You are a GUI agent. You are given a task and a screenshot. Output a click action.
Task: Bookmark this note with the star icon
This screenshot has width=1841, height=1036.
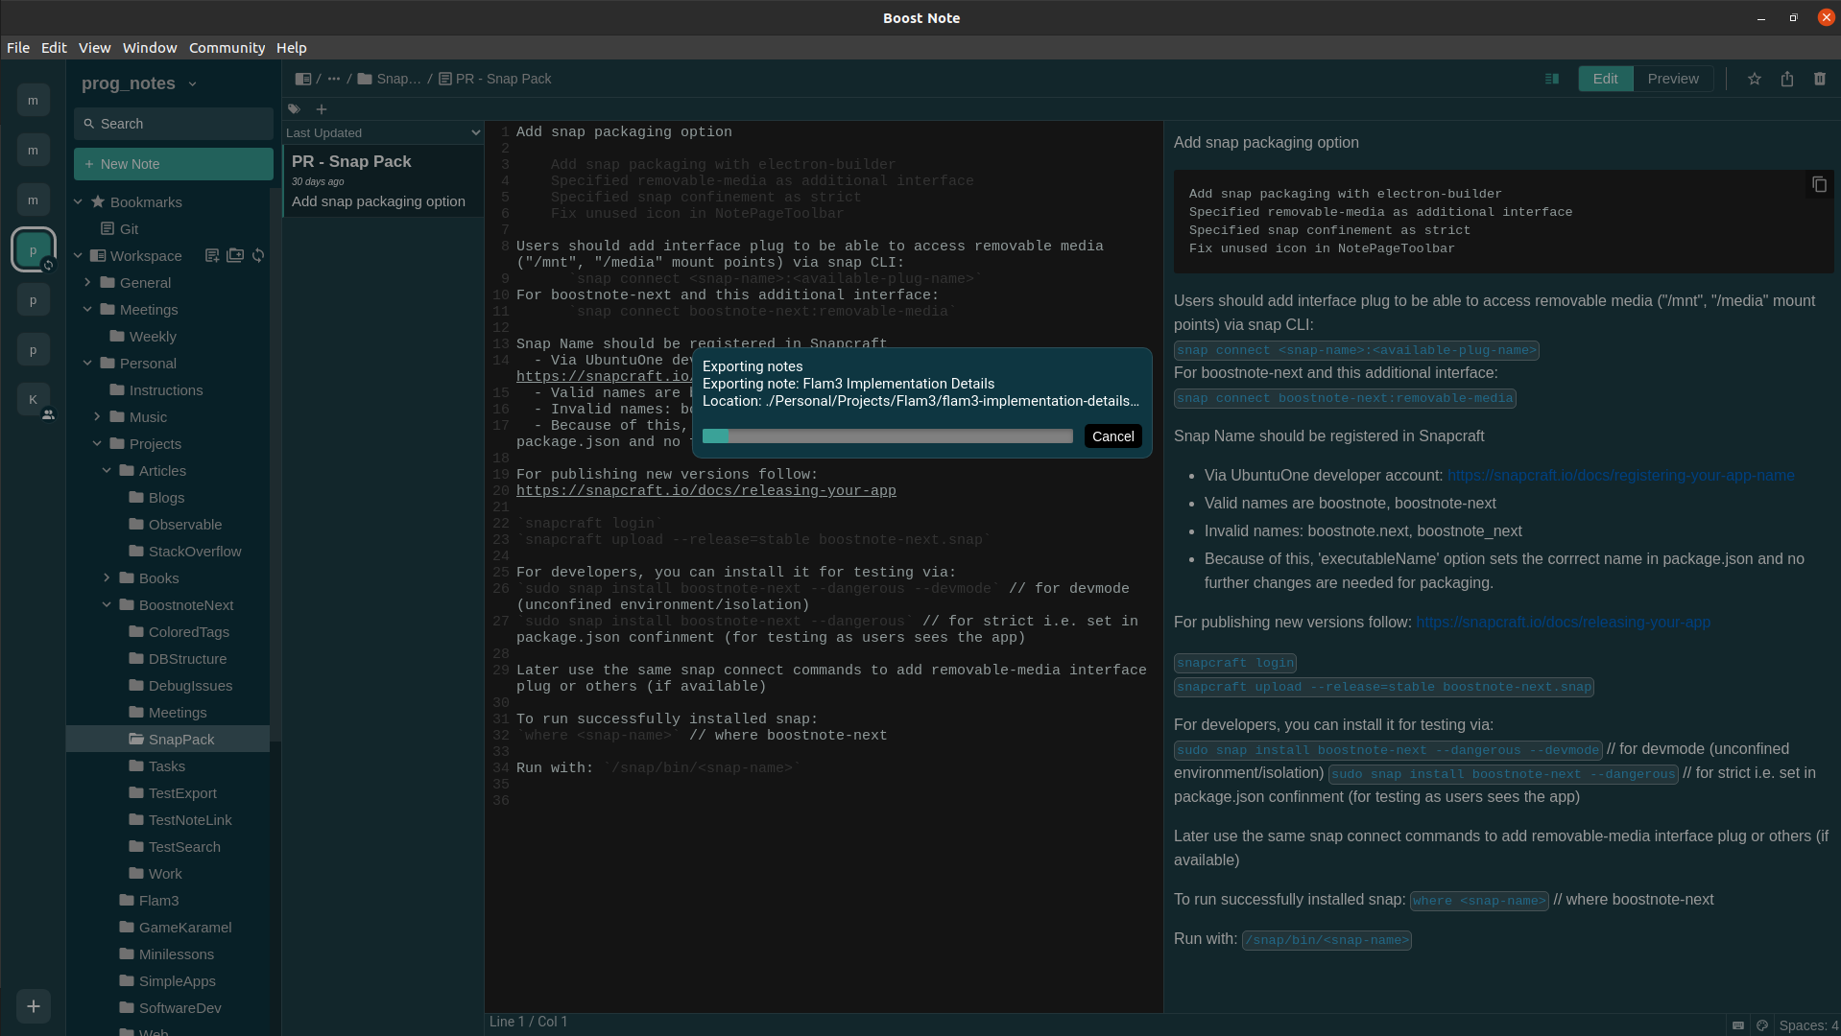point(1755,79)
